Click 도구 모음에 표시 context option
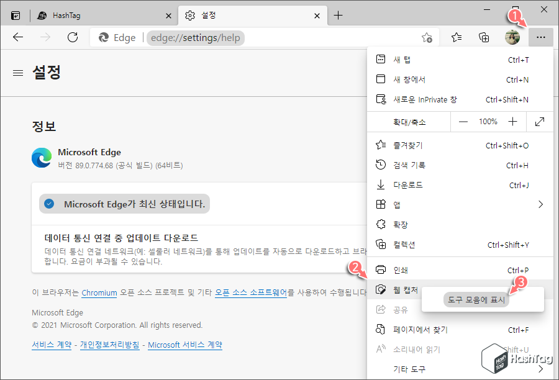This screenshot has height=380, width=559. (x=476, y=300)
